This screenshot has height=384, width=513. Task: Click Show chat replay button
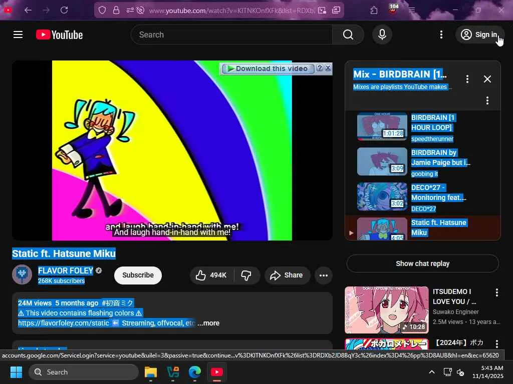point(422,263)
